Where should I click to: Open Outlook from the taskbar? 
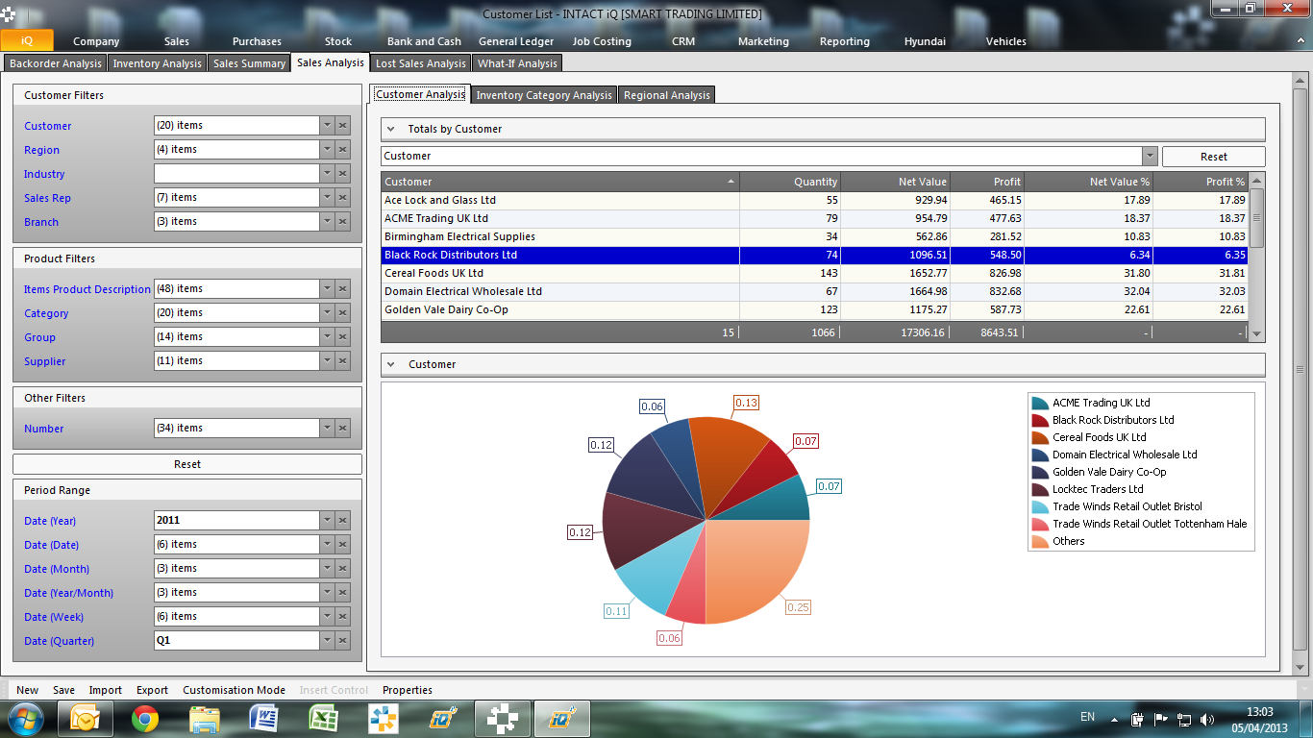click(86, 718)
